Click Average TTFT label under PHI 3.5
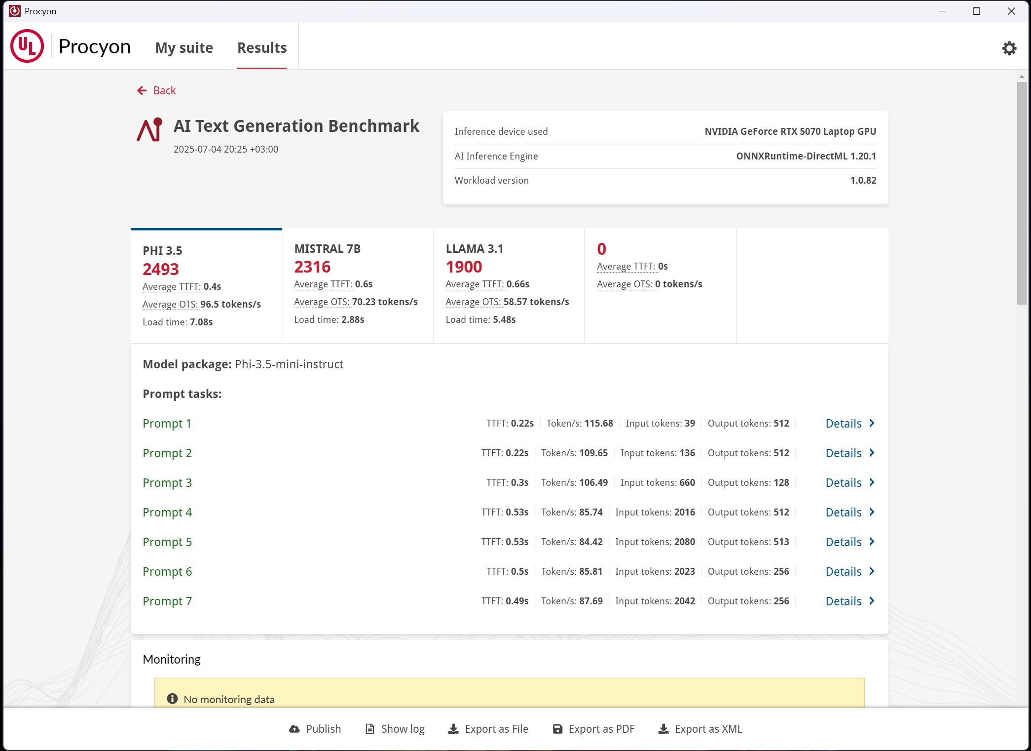 (172, 286)
